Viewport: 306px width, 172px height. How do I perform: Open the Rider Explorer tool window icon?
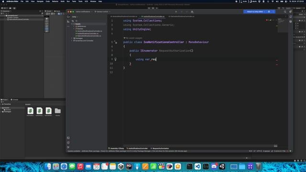[x=68, y=17]
